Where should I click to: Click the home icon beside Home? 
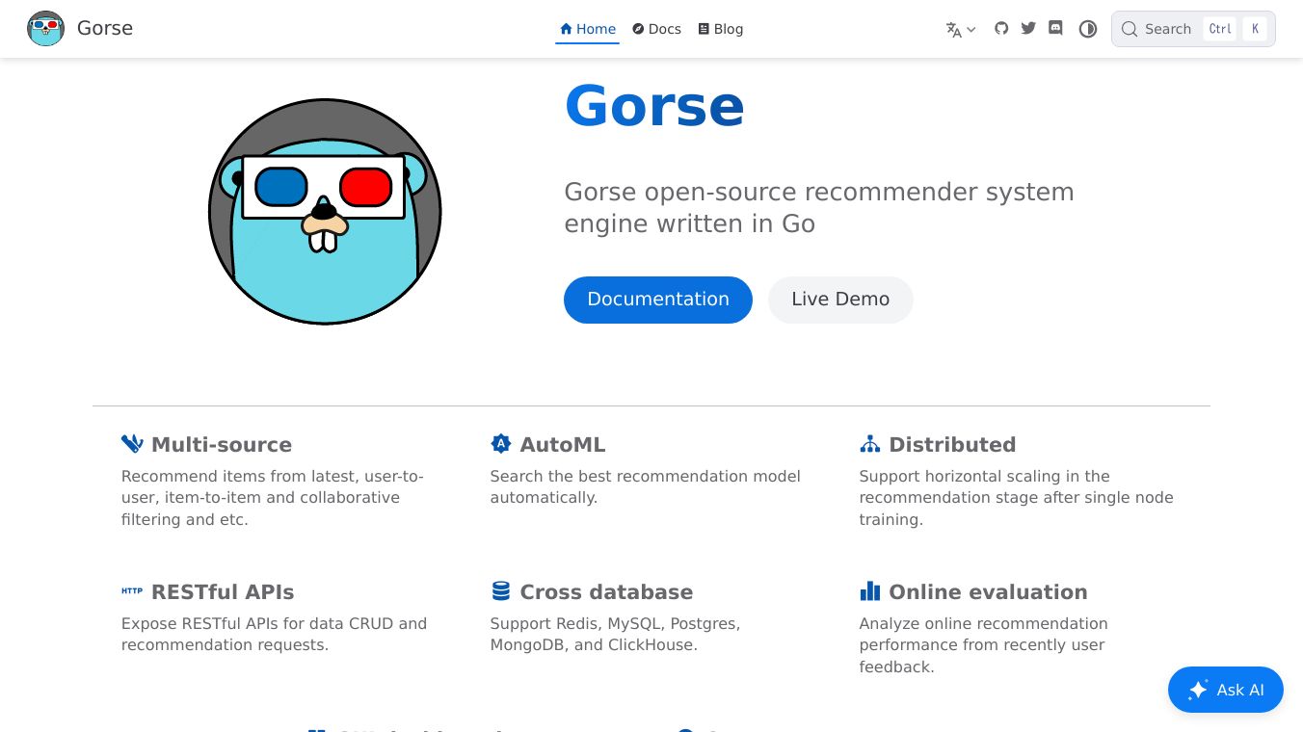pos(566,29)
